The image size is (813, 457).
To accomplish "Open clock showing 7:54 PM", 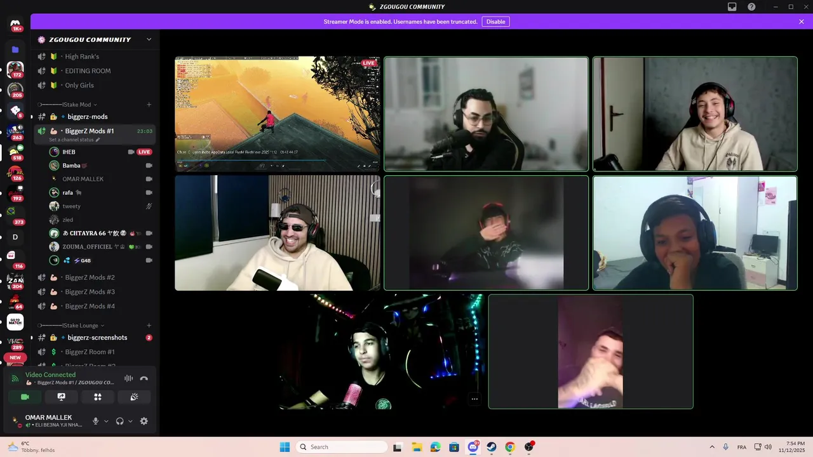I will point(791,447).
